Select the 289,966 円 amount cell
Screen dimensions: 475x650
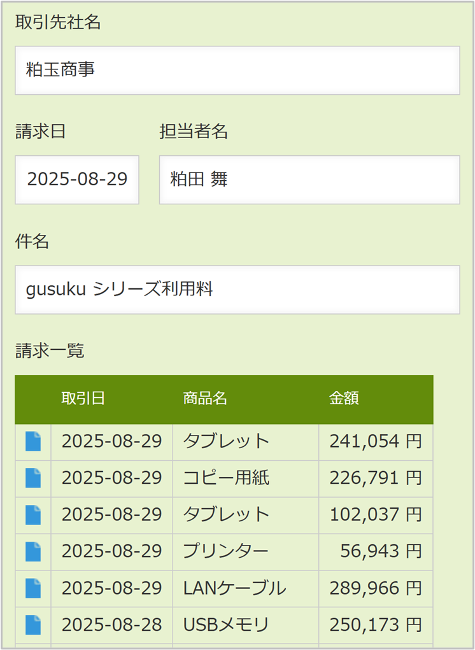click(x=375, y=588)
